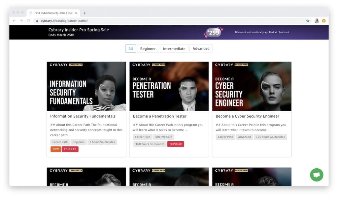
Task: Click the browser forward arrow
Action: pyautogui.click(x=21, y=21)
